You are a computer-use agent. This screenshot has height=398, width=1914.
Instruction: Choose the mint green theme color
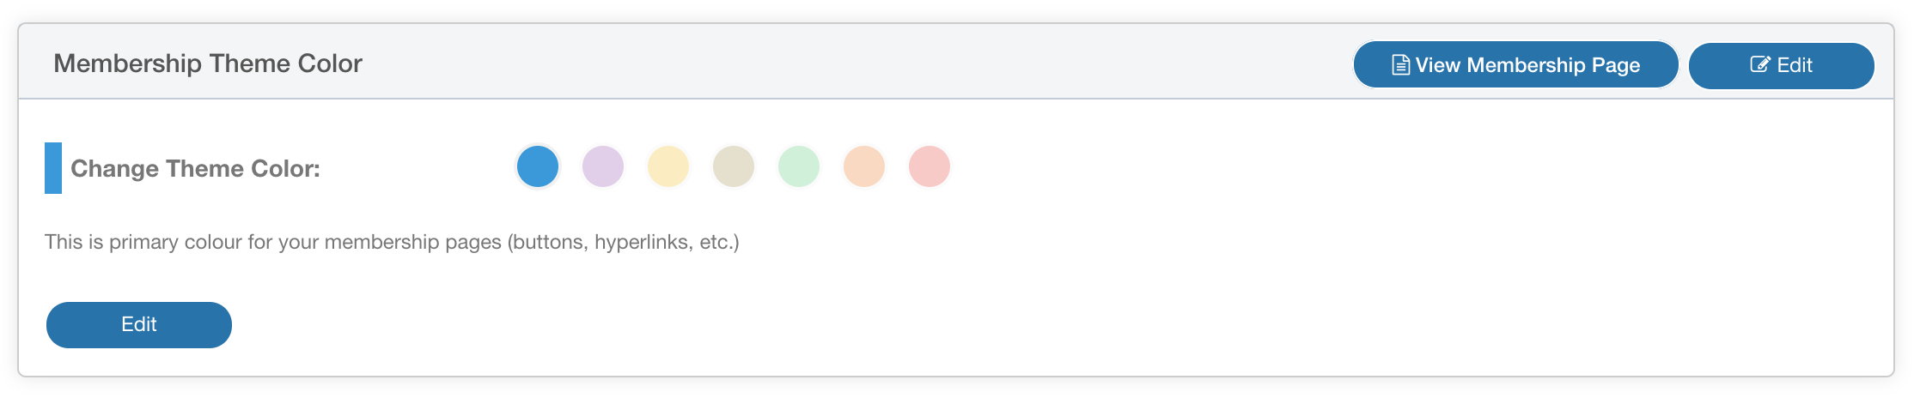tap(799, 166)
